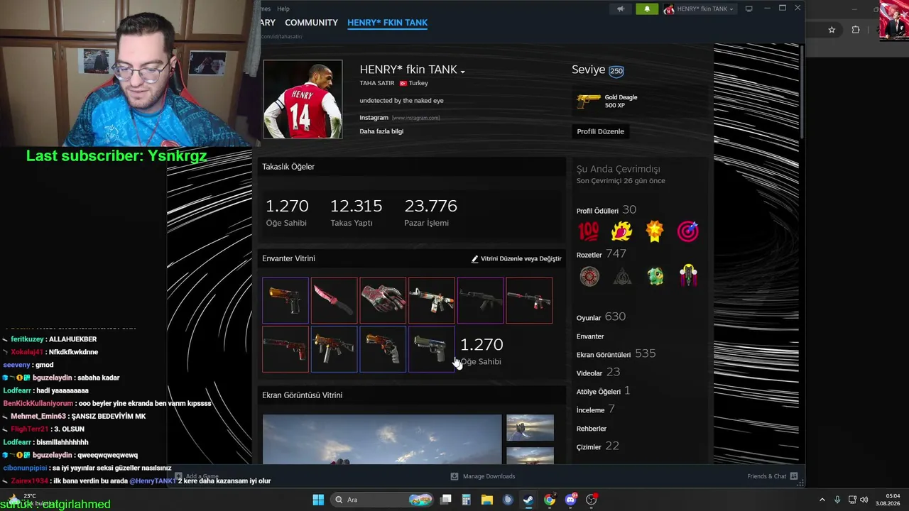Select the orange Desert Eagle pistol item
Screen dimensions: 909x511
coord(285,300)
